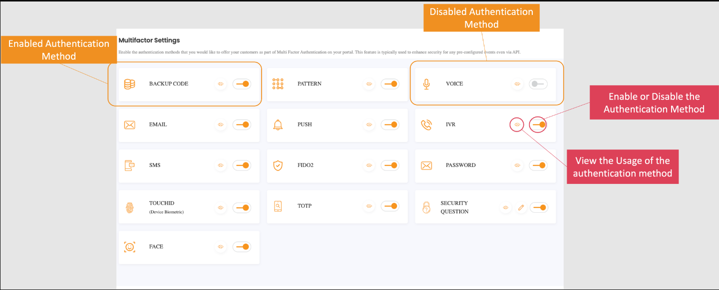
Task: Click the Email envelope icon
Action: tap(130, 125)
